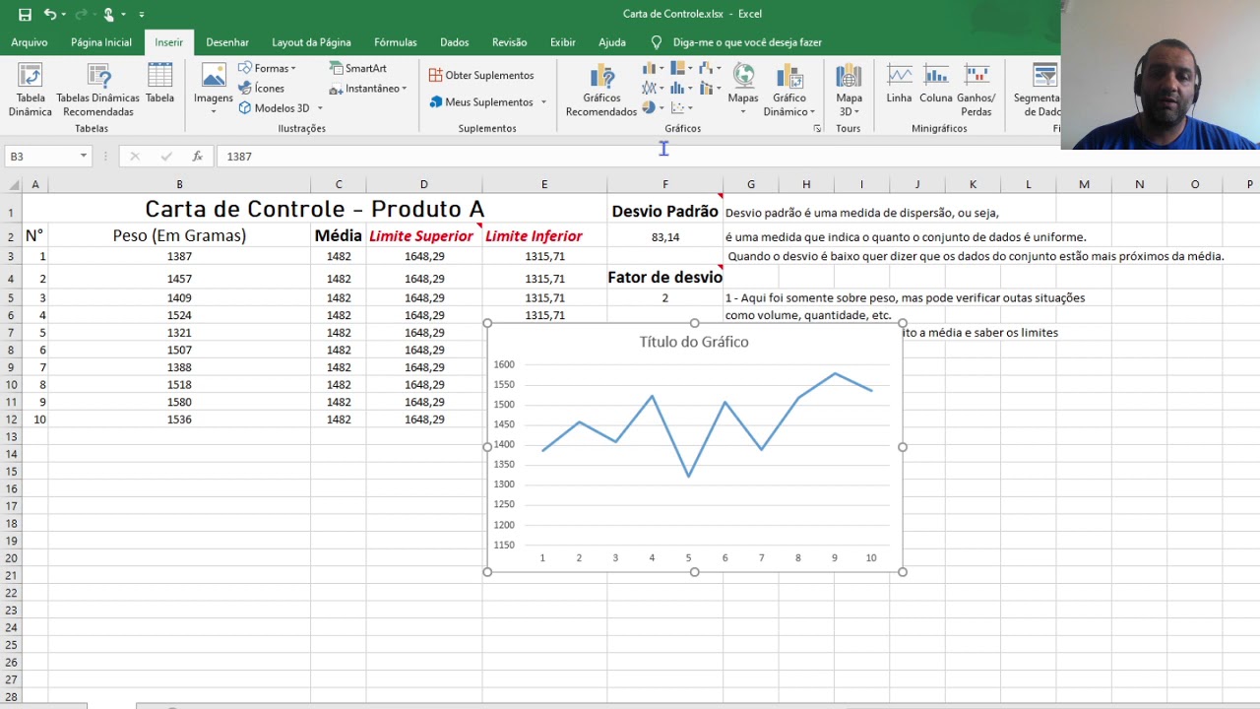Select column B header
Image resolution: width=1260 pixels, height=709 pixels.
tap(179, 184)
